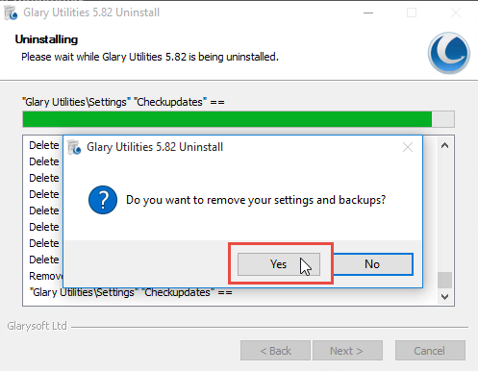Click Yes to remove settings and backups
Image resolution: width=478 pixels, height=371 pixels.
(x=279, y=264)
